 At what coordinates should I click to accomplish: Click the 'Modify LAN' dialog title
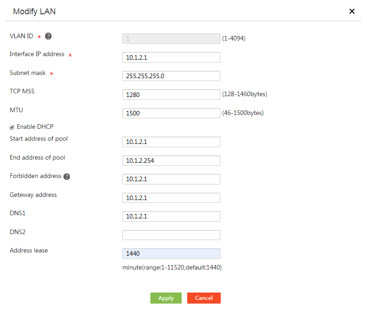(34, 11)
